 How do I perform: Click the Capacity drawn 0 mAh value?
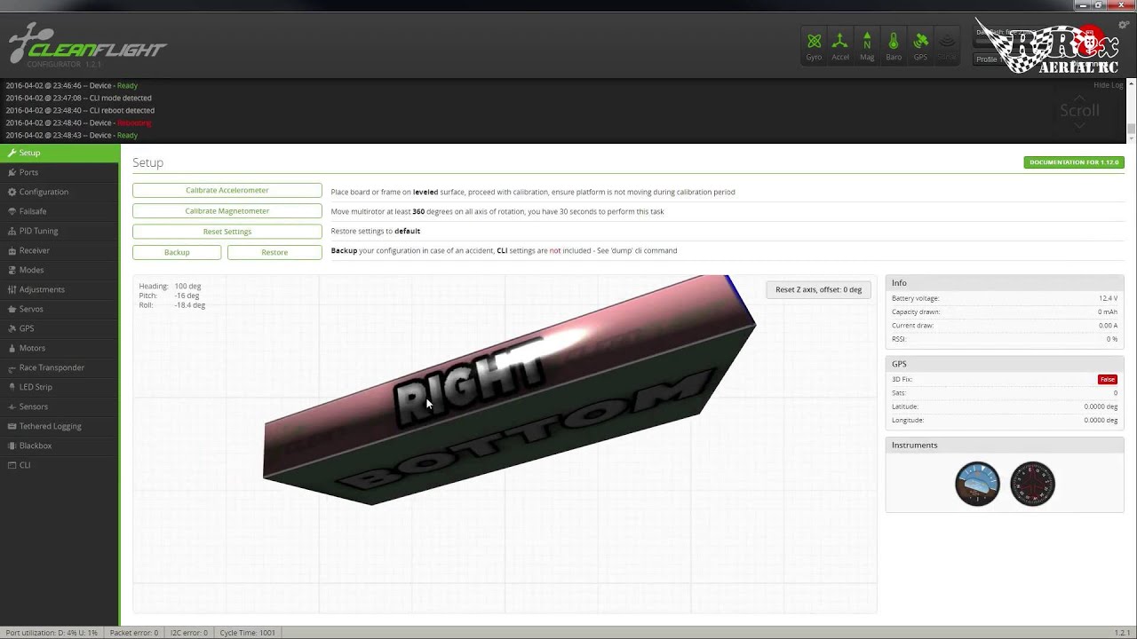click(x=1108, y=312)
